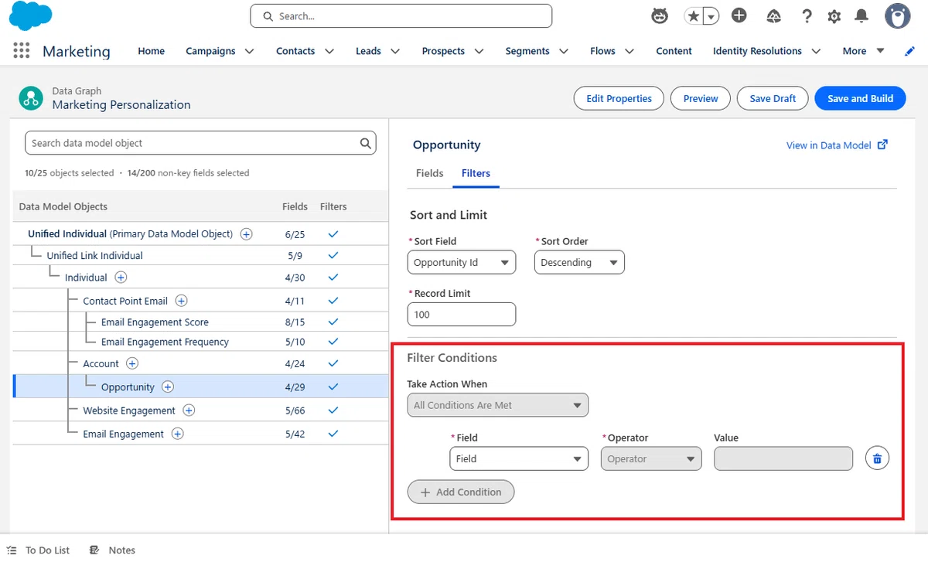Go to the Home tab
The width and height of the screenshot is (928, 562).
coord(151,51)
